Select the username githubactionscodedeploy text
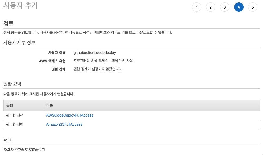The height and width of the screenshot is (155, 263). tap(95, 53)
